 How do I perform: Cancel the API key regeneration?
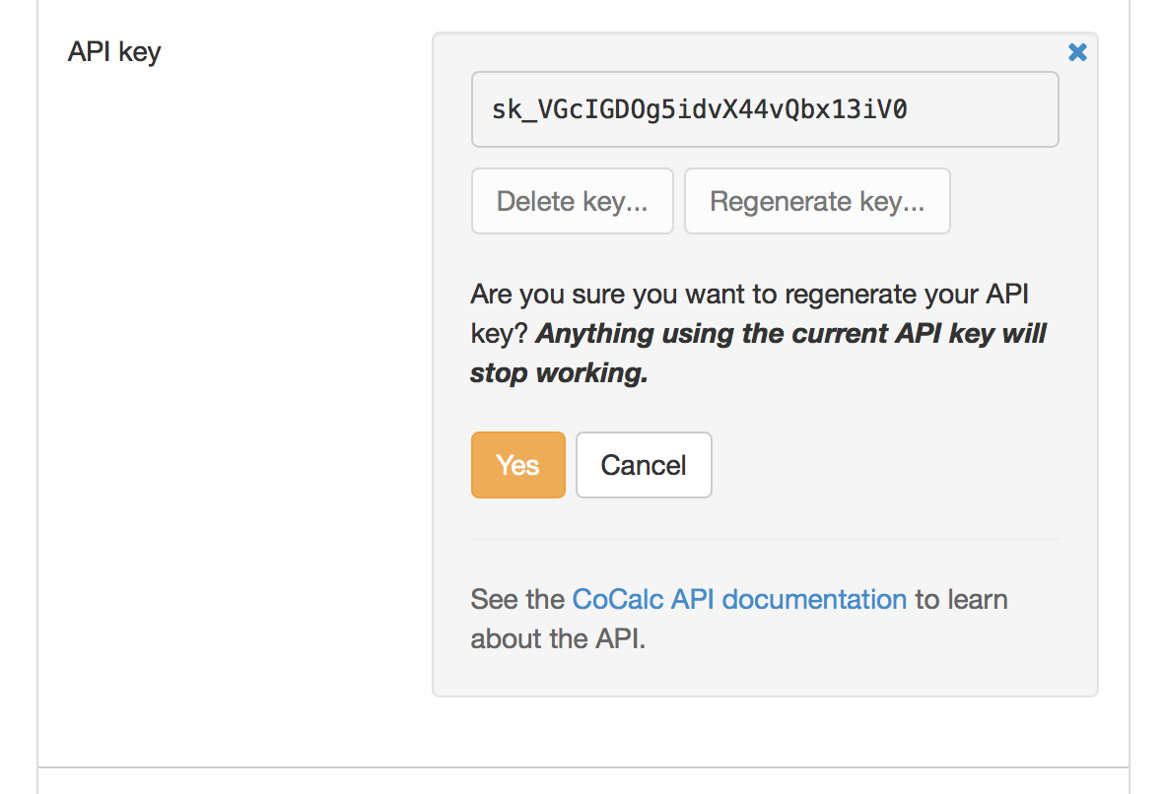click(x=644, y=465)
